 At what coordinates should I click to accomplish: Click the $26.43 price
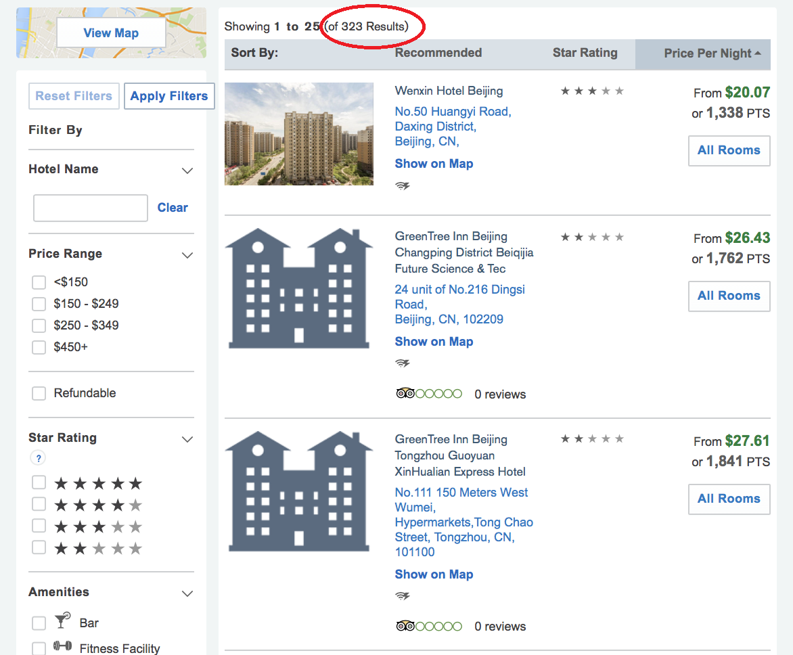748,238
